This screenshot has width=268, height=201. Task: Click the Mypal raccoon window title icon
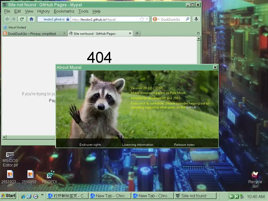[5, 5]
